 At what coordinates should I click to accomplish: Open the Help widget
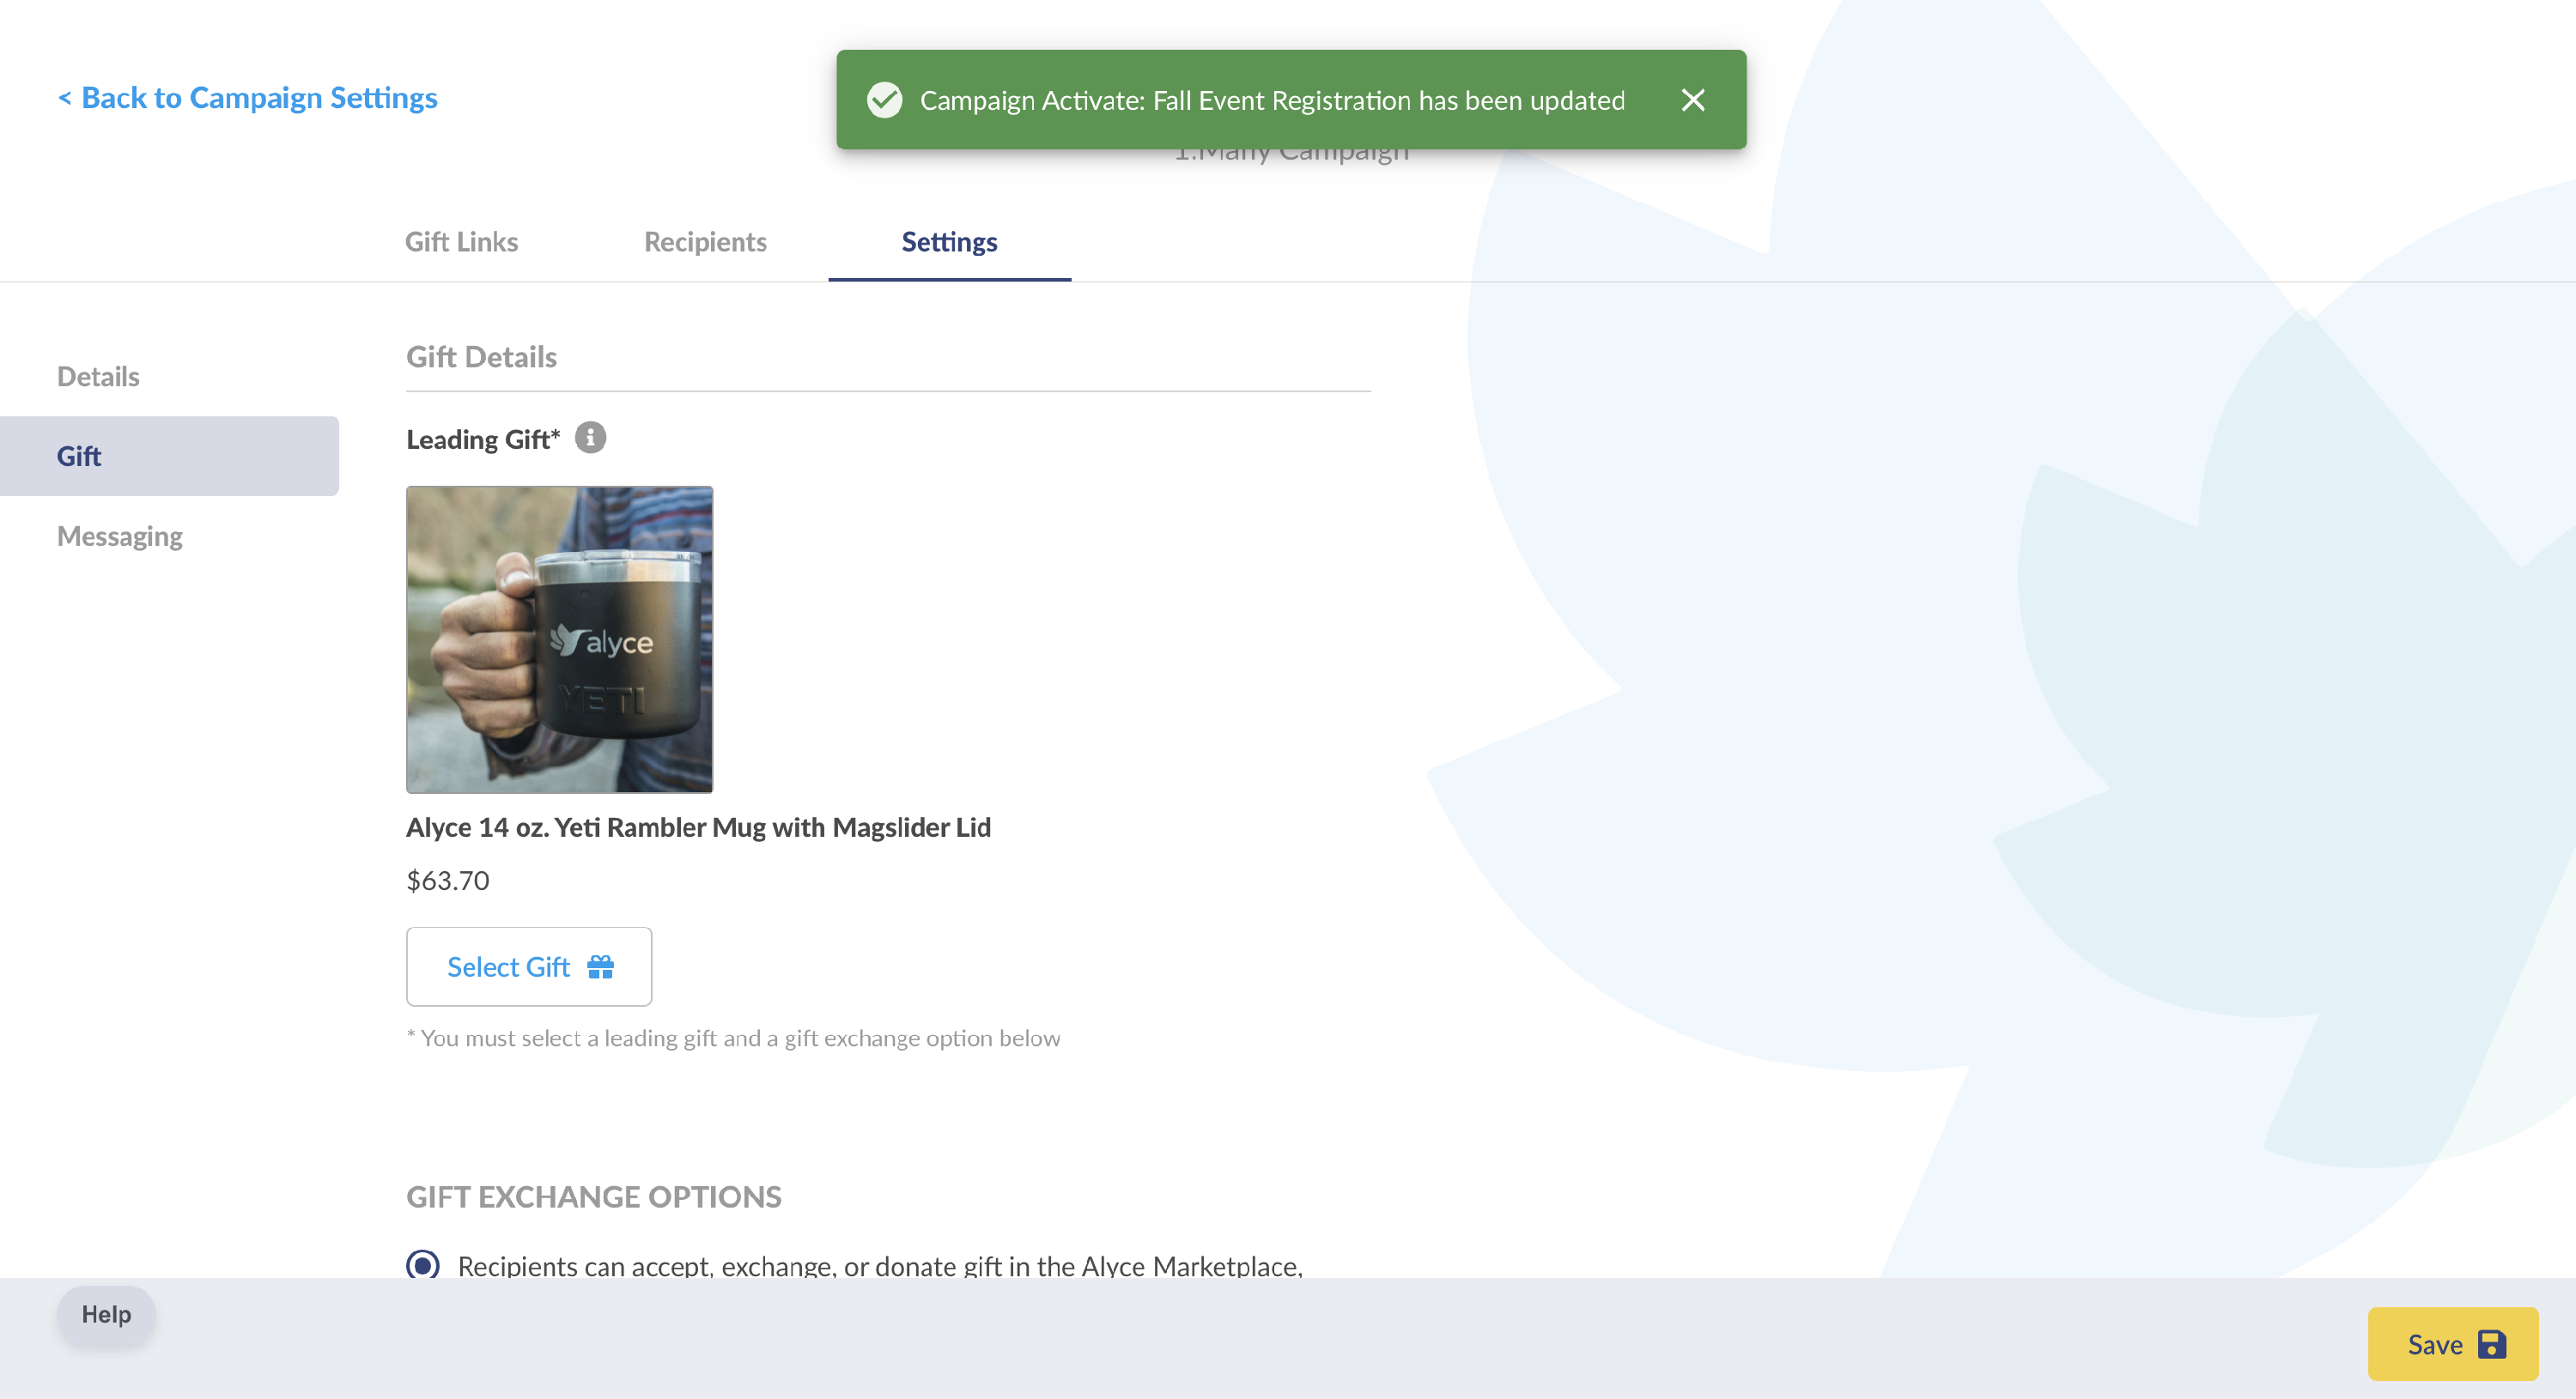coord(106,1314)
